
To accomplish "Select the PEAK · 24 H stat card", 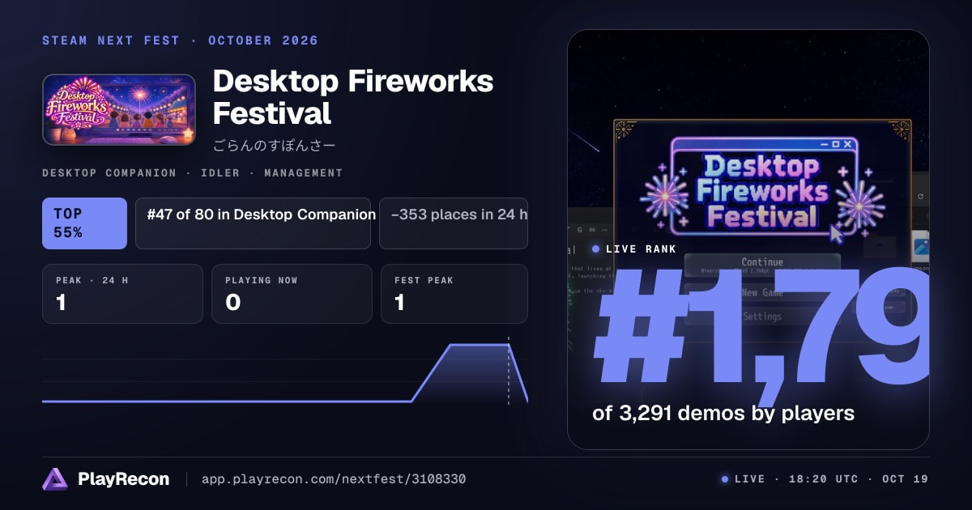I will coord(122,294).
